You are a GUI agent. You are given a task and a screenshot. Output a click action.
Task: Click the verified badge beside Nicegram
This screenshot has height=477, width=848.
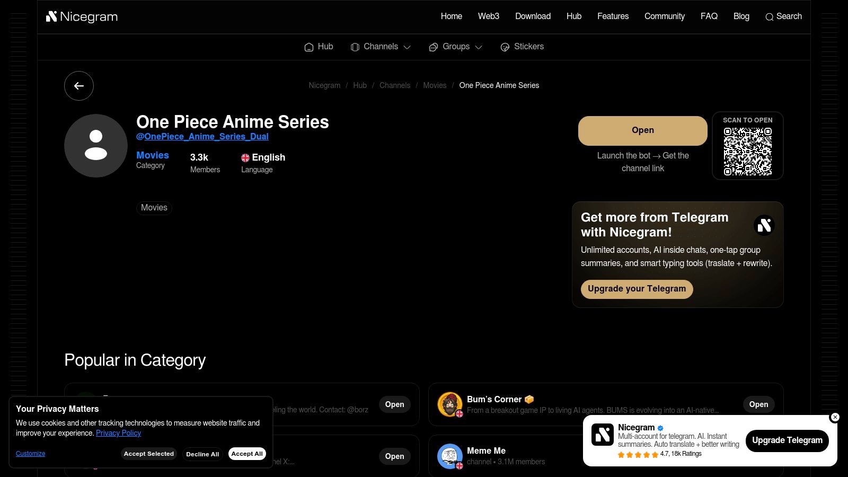click(x=660, y=428)
